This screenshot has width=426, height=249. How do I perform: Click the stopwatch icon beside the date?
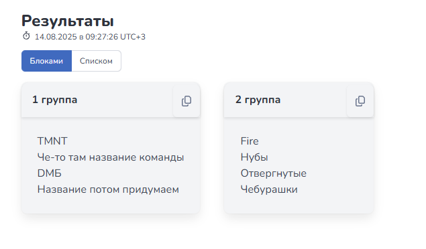[x=26, y=36]
